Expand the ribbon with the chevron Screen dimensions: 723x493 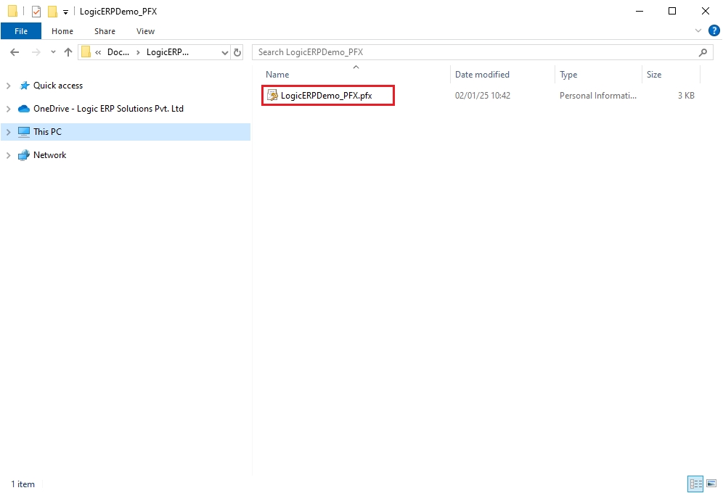tap(698, 31)
